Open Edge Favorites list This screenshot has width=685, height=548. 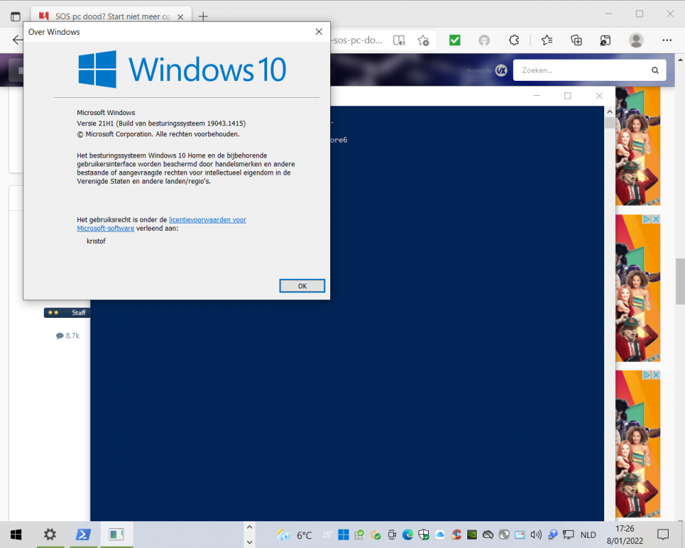point(547,40)
